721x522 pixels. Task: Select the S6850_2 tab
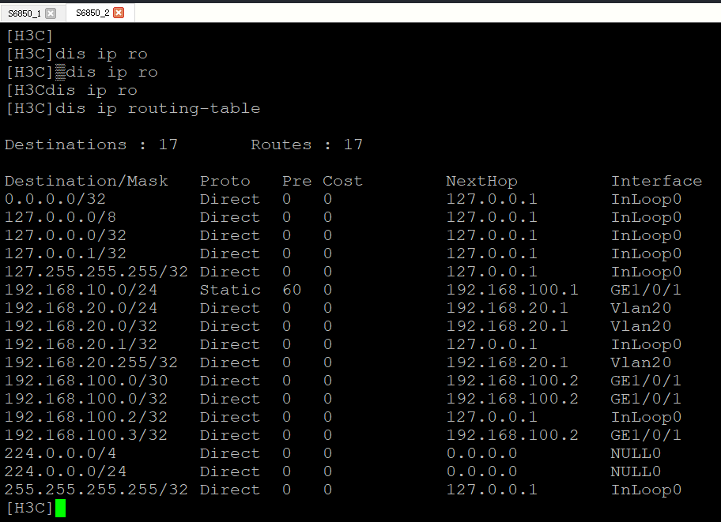(92, 13)
